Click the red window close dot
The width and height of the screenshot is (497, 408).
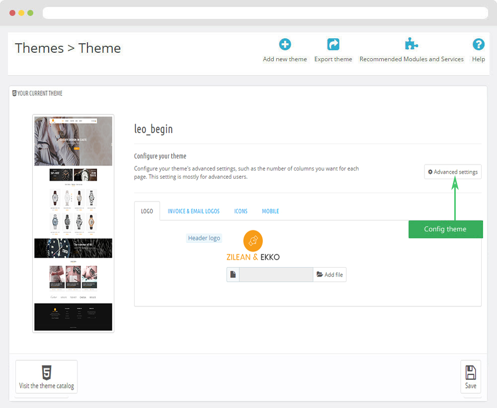pyautogui.click(x=12, y=13)
